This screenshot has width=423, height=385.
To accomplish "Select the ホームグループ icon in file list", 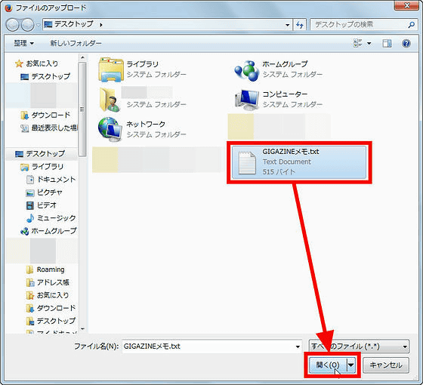I will click(247, 70).
